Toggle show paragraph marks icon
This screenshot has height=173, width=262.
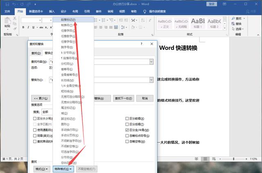[150, 20]
